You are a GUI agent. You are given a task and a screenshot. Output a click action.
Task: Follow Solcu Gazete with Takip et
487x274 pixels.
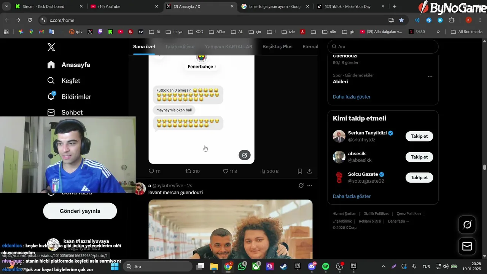pos(419,177)
